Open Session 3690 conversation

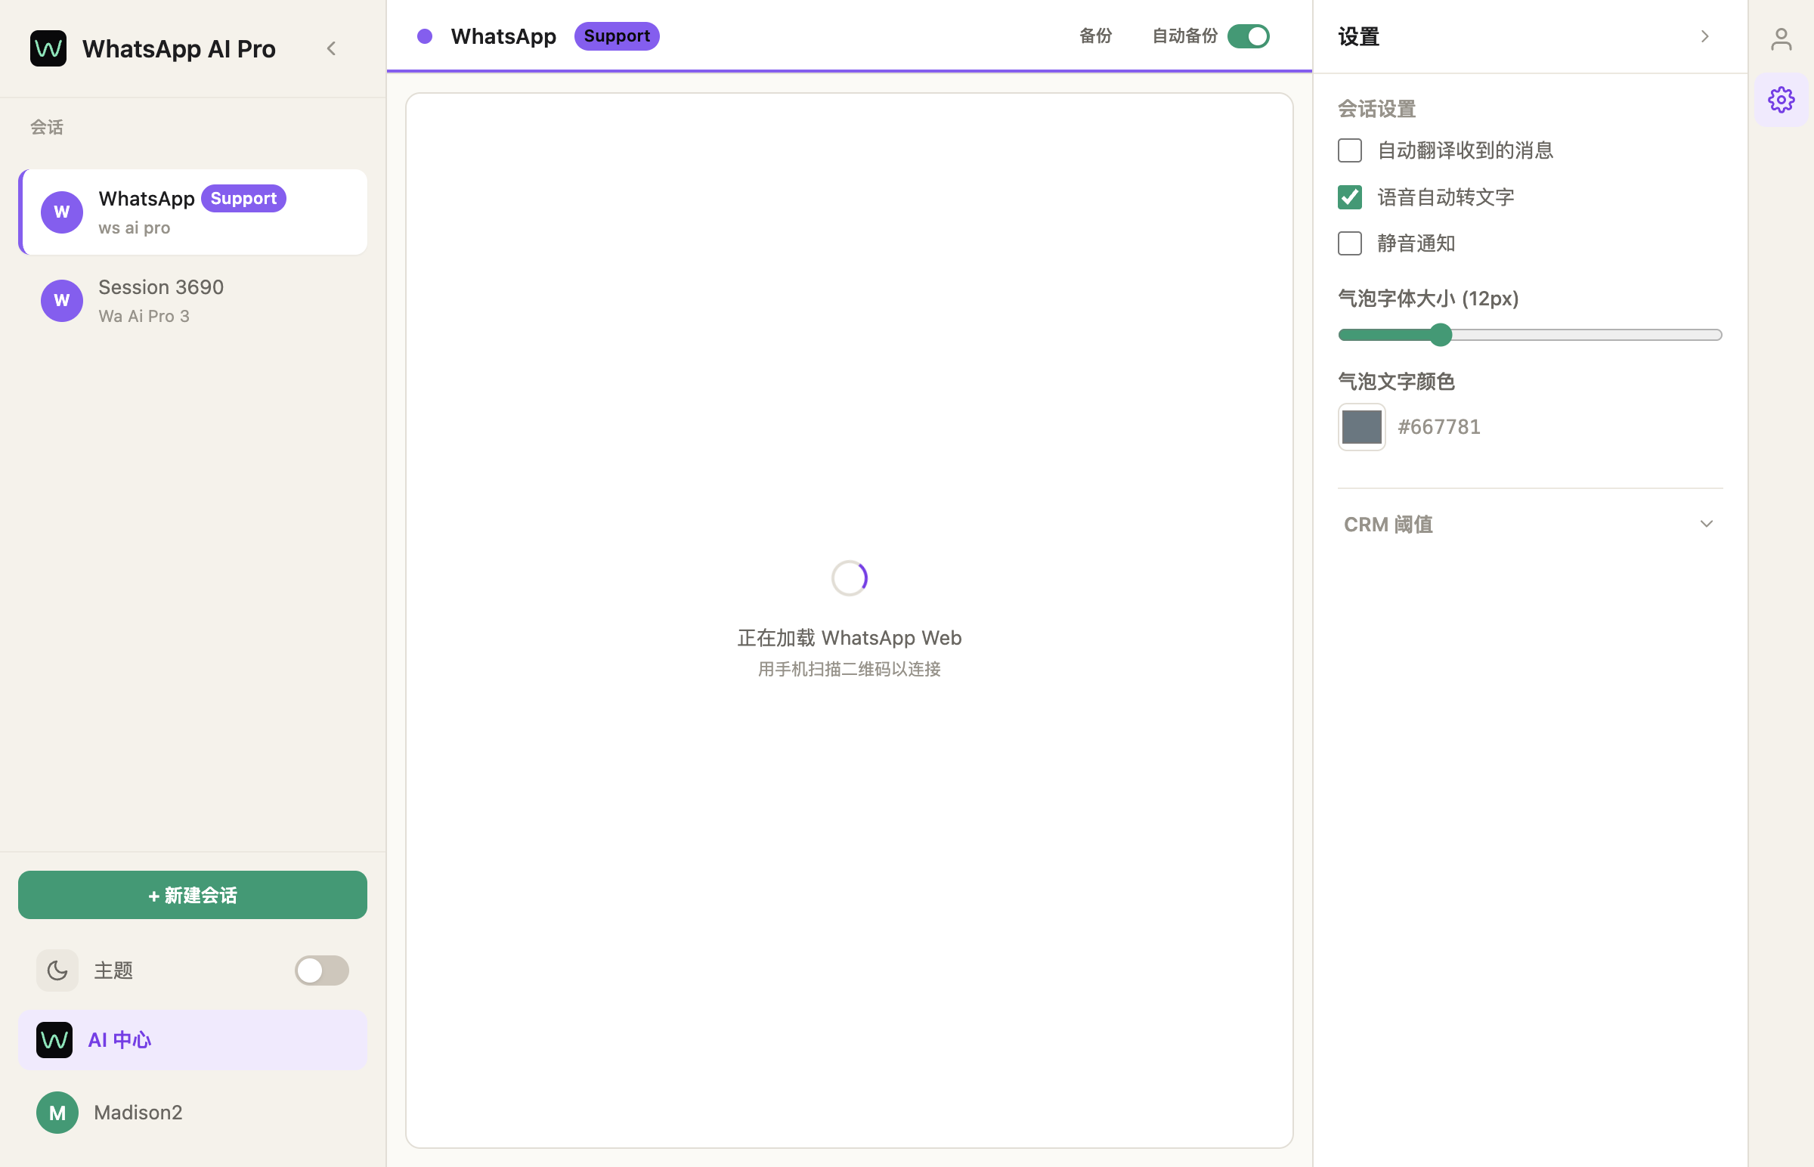coord(193,301)
